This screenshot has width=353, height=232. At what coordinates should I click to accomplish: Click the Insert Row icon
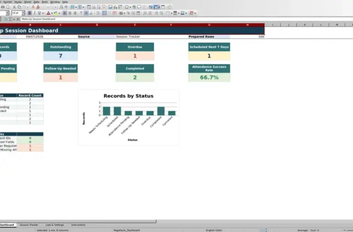(72, 7)
